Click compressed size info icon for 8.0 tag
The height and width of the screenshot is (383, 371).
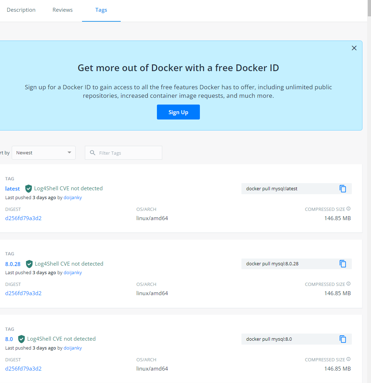349,359
